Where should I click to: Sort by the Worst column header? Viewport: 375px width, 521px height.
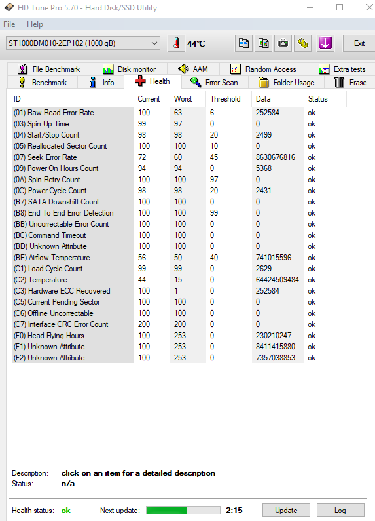coord(188,99)
